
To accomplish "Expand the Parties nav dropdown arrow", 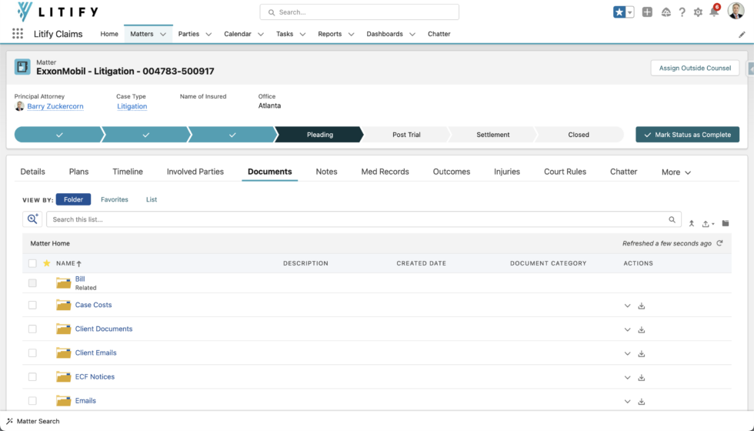I will [x=209, y=34].
